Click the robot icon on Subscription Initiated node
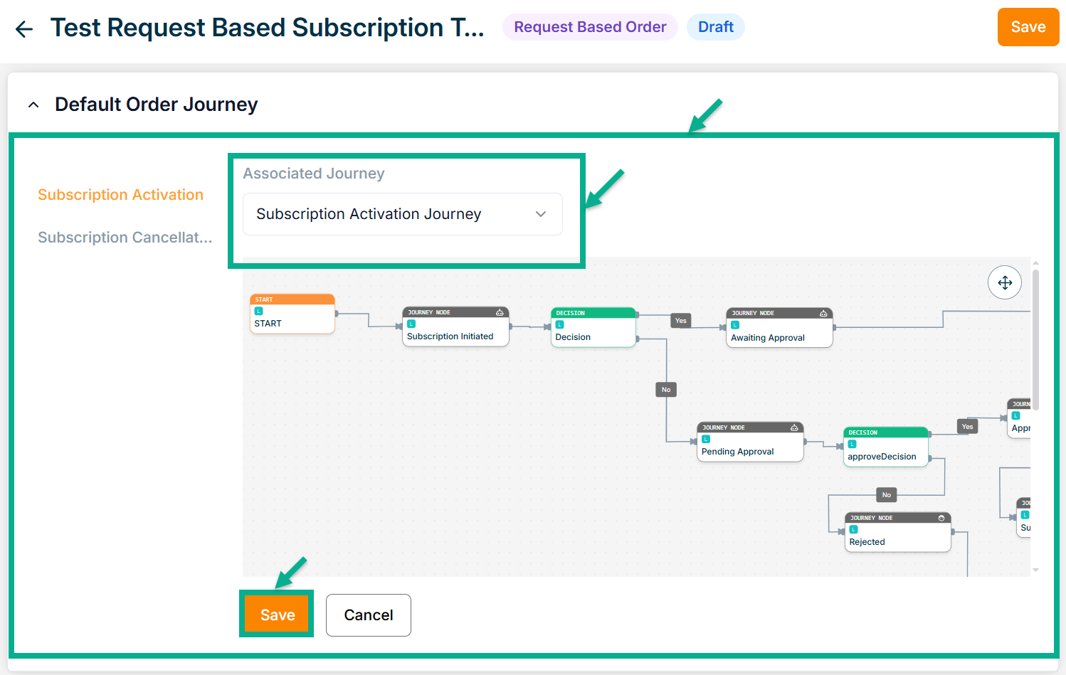1066x675 pixels. coord(500,312)
